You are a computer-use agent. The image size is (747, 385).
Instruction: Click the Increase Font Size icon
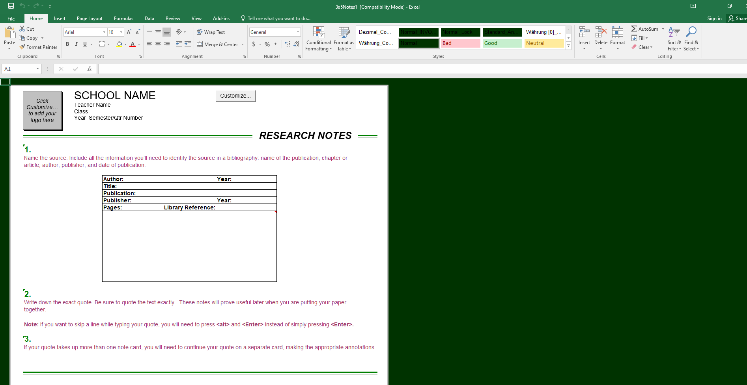coord(129,32)
